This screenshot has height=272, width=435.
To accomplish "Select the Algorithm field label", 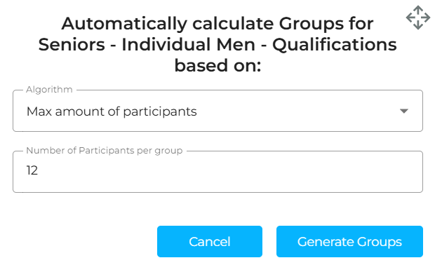I will pos(49,90).
